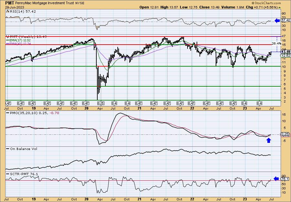The width and height of the screenshot is (291, 202).
Task: Click the StockCharts.com copyright label
Action: tap(266, 3)
